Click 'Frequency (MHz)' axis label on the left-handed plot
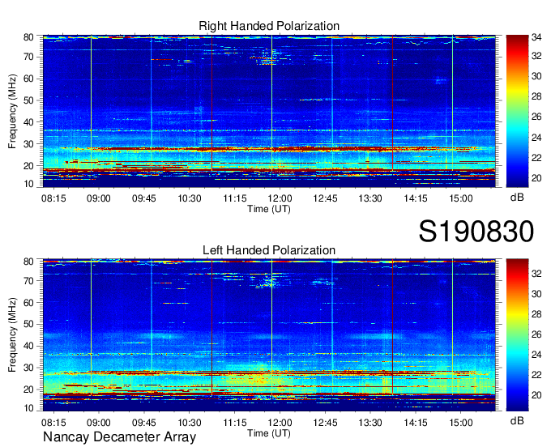This screenshot has width=551, height=447. coord(12,335)
